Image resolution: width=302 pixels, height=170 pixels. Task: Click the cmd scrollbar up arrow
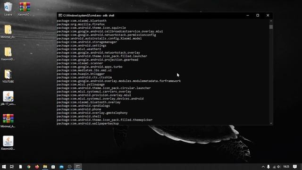pyautogui.click(x=271, y=21)
